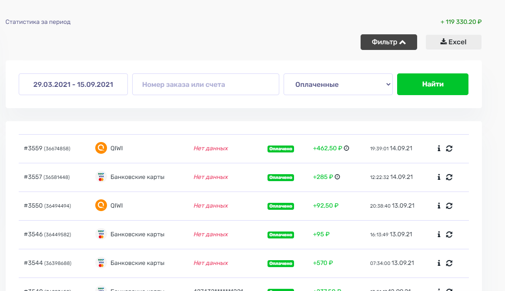505x291 pixels.
Task: Click the amount +285 ₽
Action: click(x=323, y=177)
